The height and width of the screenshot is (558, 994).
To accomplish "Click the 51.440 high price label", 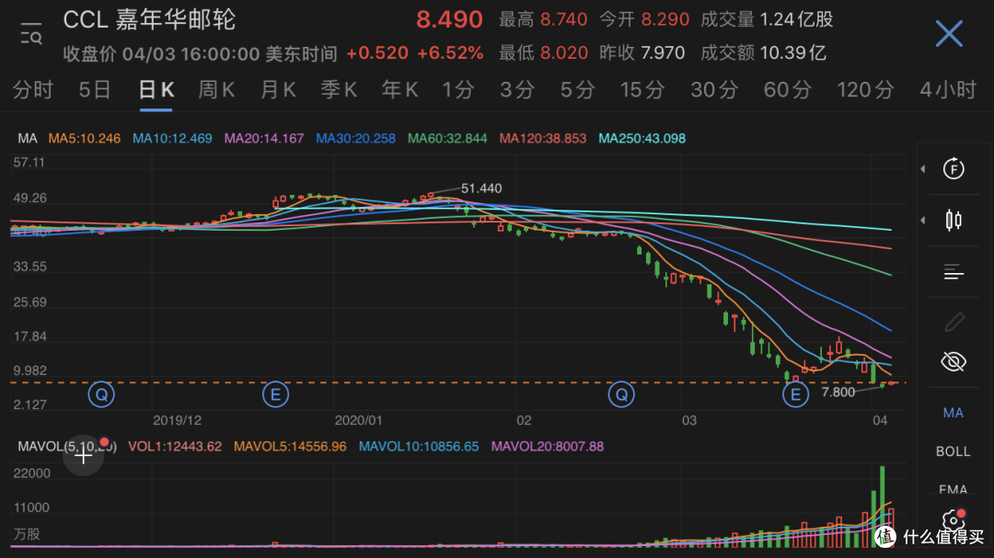I will tap(481, 188).
